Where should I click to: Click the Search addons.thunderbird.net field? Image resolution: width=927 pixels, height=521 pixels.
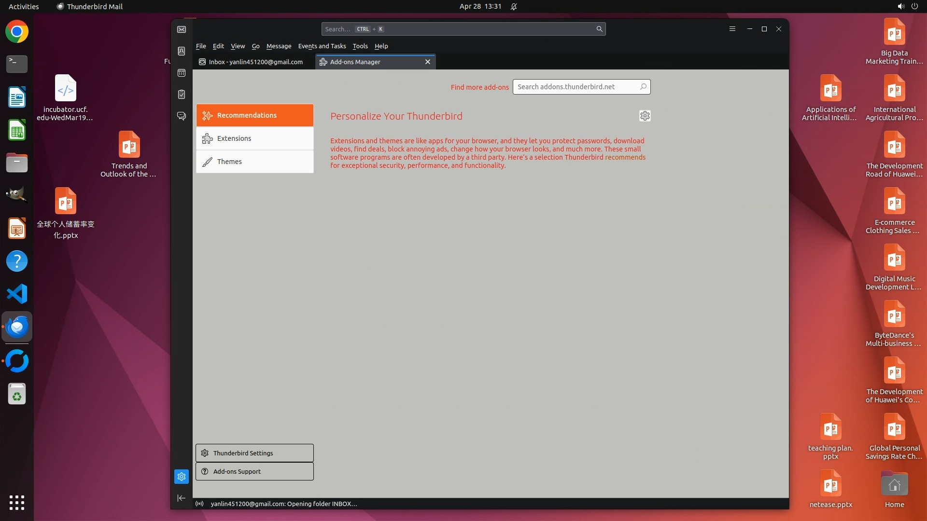576,87
